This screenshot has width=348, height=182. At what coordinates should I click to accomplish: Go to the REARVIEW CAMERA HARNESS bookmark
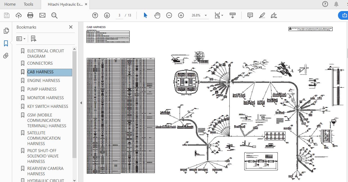45,171
